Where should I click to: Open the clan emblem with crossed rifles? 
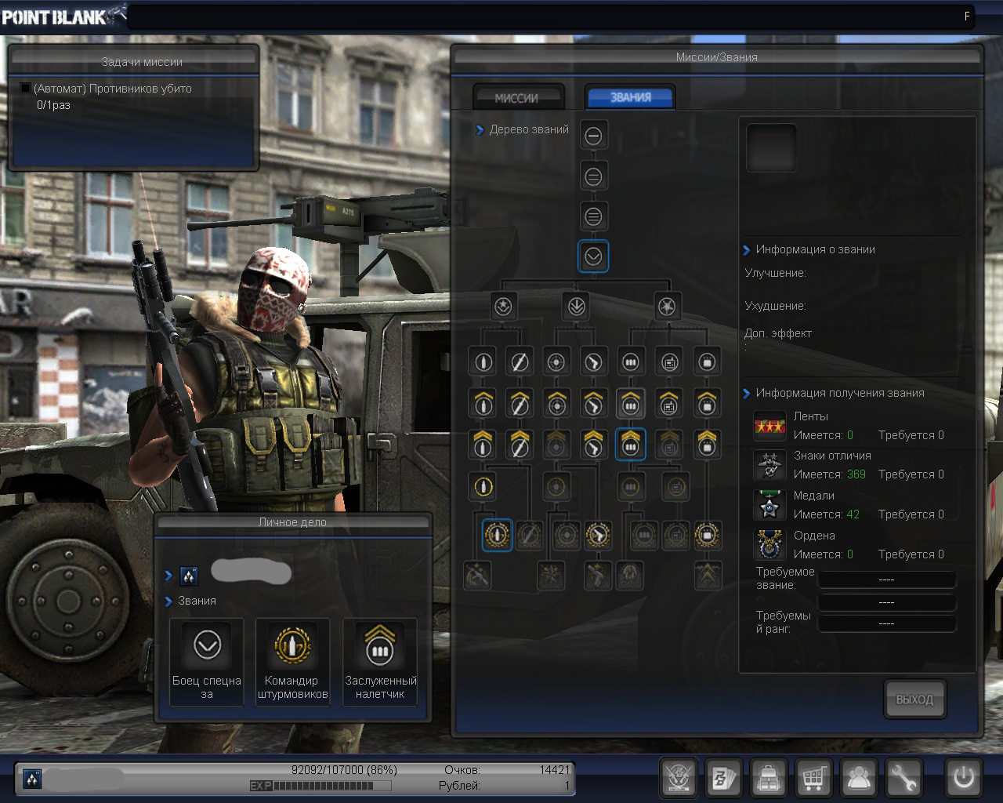click(x=678, y=778)
